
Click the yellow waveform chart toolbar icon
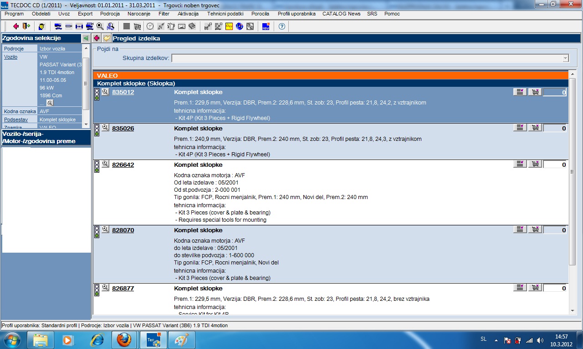pos(229,26)
